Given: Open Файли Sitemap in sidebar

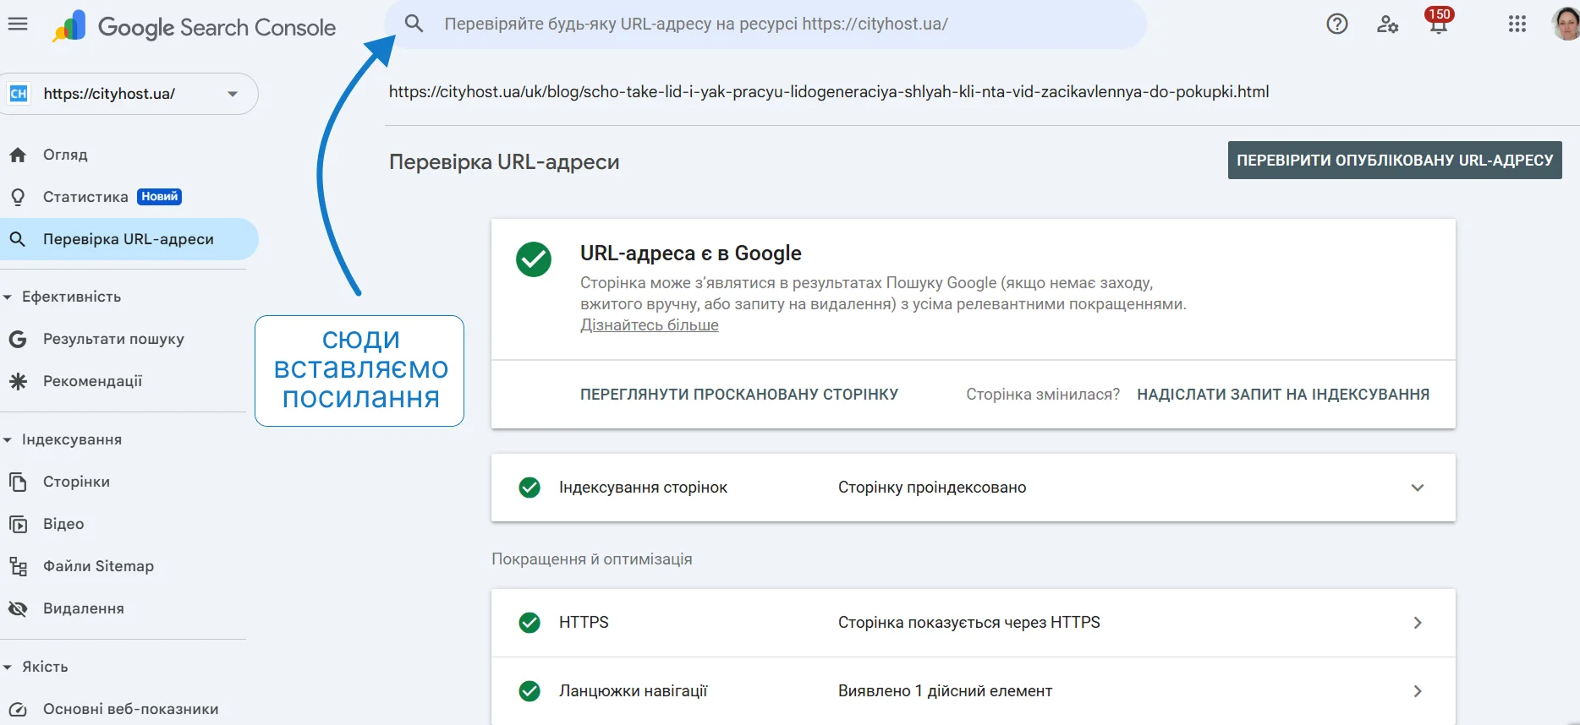Looking at the screenshot, I should coord(98,566).
